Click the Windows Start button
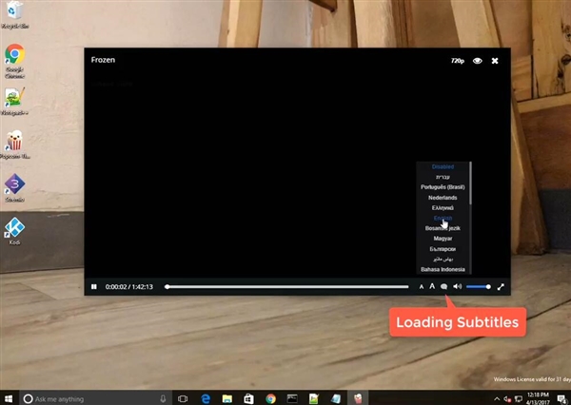 (x=9, y=398)
